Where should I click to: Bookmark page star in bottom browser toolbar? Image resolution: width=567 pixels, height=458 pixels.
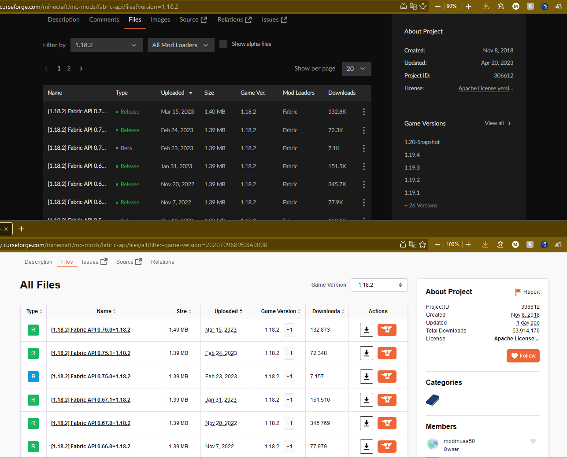coord(422,244)
